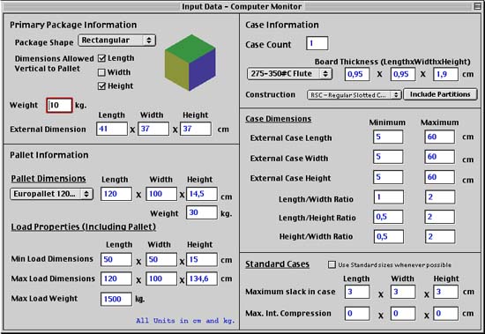The image size is (485, 334).
Task: Open the Europallet pallet type dropdown
Action: [x=51, y=194]
